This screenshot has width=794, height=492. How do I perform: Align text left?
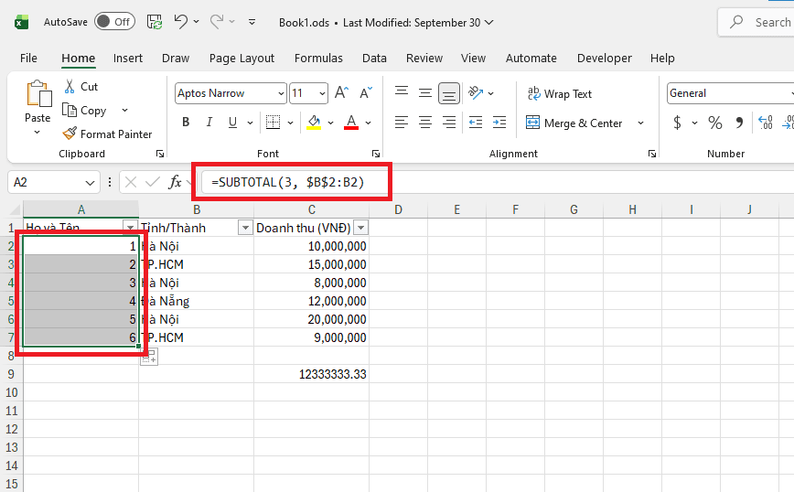(402, 122)
